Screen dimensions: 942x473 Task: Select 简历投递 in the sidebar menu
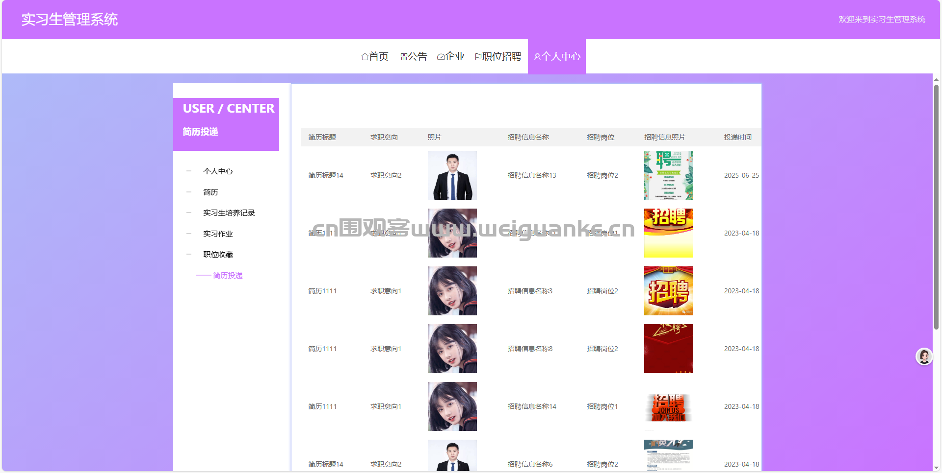228,276
